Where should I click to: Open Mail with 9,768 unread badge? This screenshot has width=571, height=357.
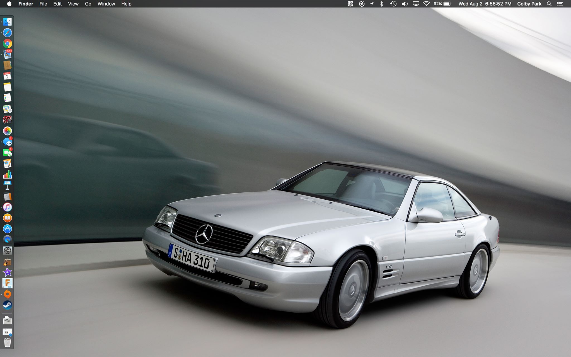[8, 54]
